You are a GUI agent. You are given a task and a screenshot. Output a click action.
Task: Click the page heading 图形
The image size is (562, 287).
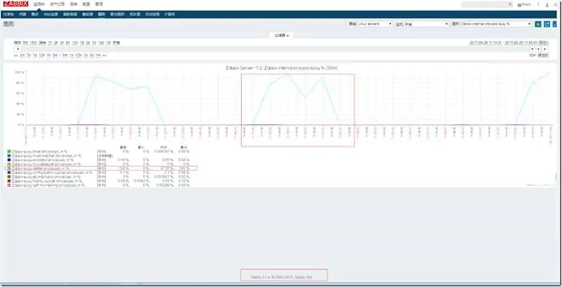pyautogui.click(x=8, y=24)
